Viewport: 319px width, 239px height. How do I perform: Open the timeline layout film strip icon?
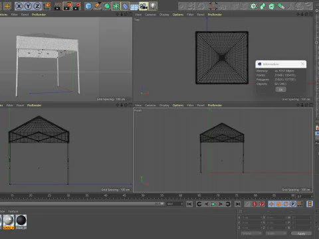[310, 204]
